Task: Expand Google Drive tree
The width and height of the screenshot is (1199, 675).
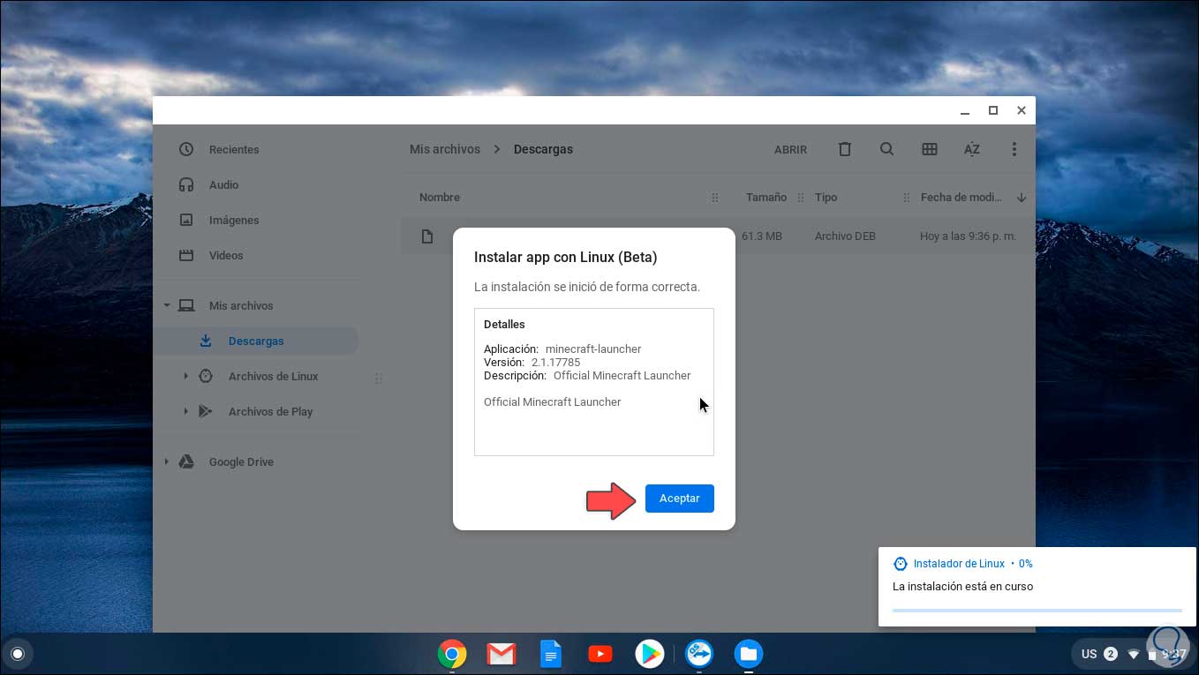Action: (x=166, y=461)
